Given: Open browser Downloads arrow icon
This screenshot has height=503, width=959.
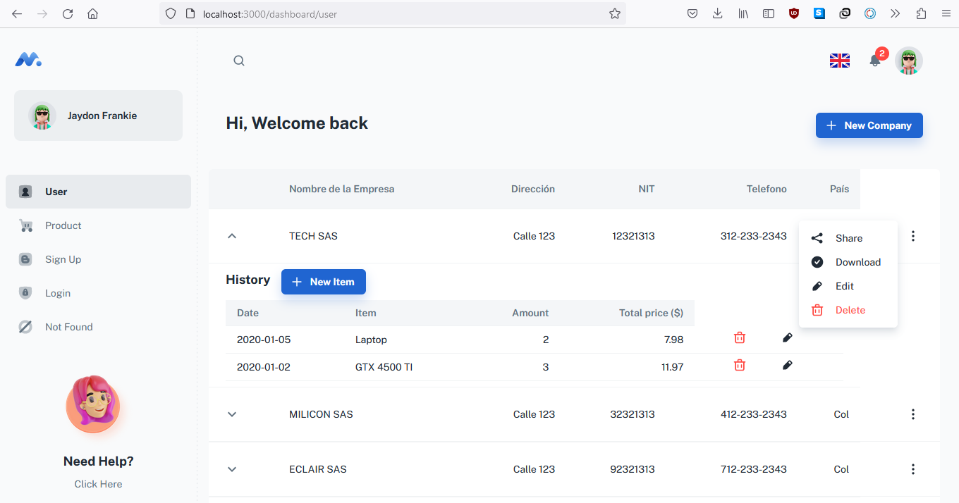Looking at the screenshot, I should pyautogui.click(x=718, y=13).
